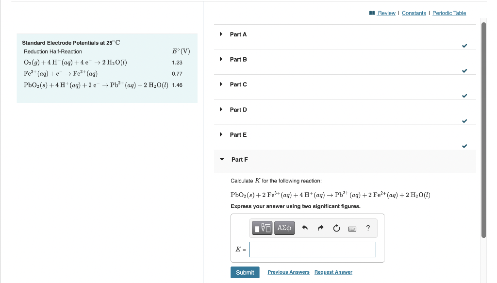Select the Greek symbols ΑΣφ icon
Screen dimensions: 497x283
click(284, 228)
